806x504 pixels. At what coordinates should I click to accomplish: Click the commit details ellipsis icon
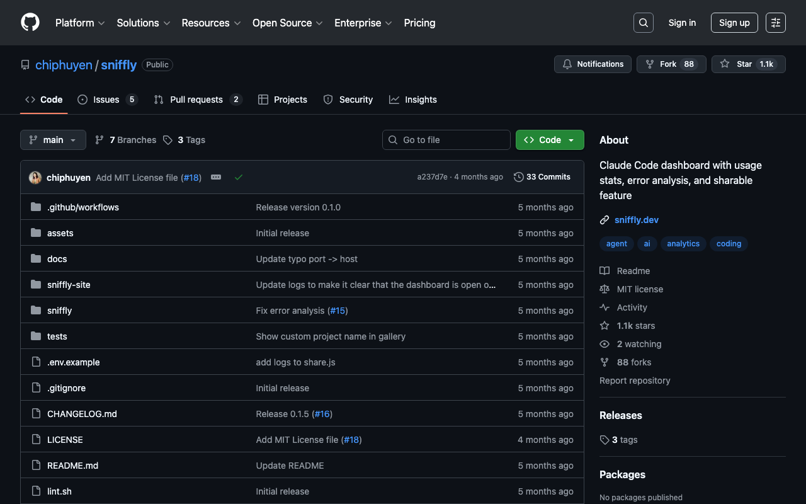tap(216, 177)
